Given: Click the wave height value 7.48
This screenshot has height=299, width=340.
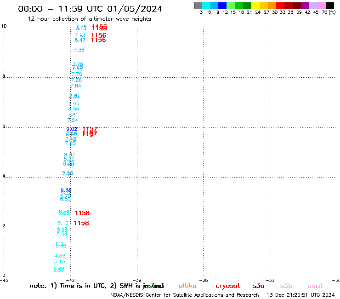Looking at the screenshot, I should (x=71, y=139).
